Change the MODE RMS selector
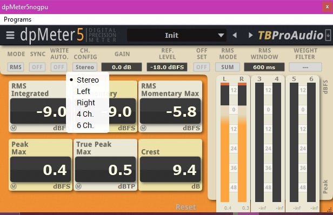 point(16,67)
